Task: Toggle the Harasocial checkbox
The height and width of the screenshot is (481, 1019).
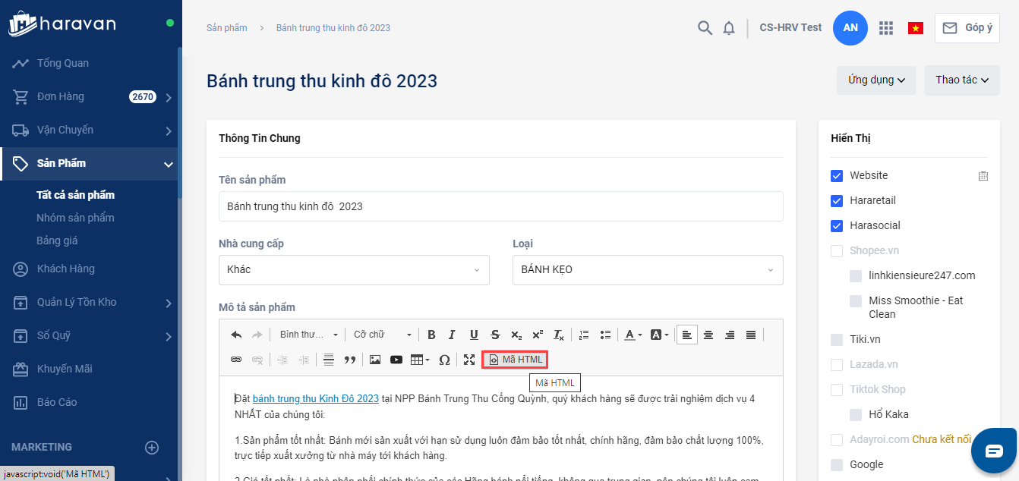Action: click(x=837, y=225)
